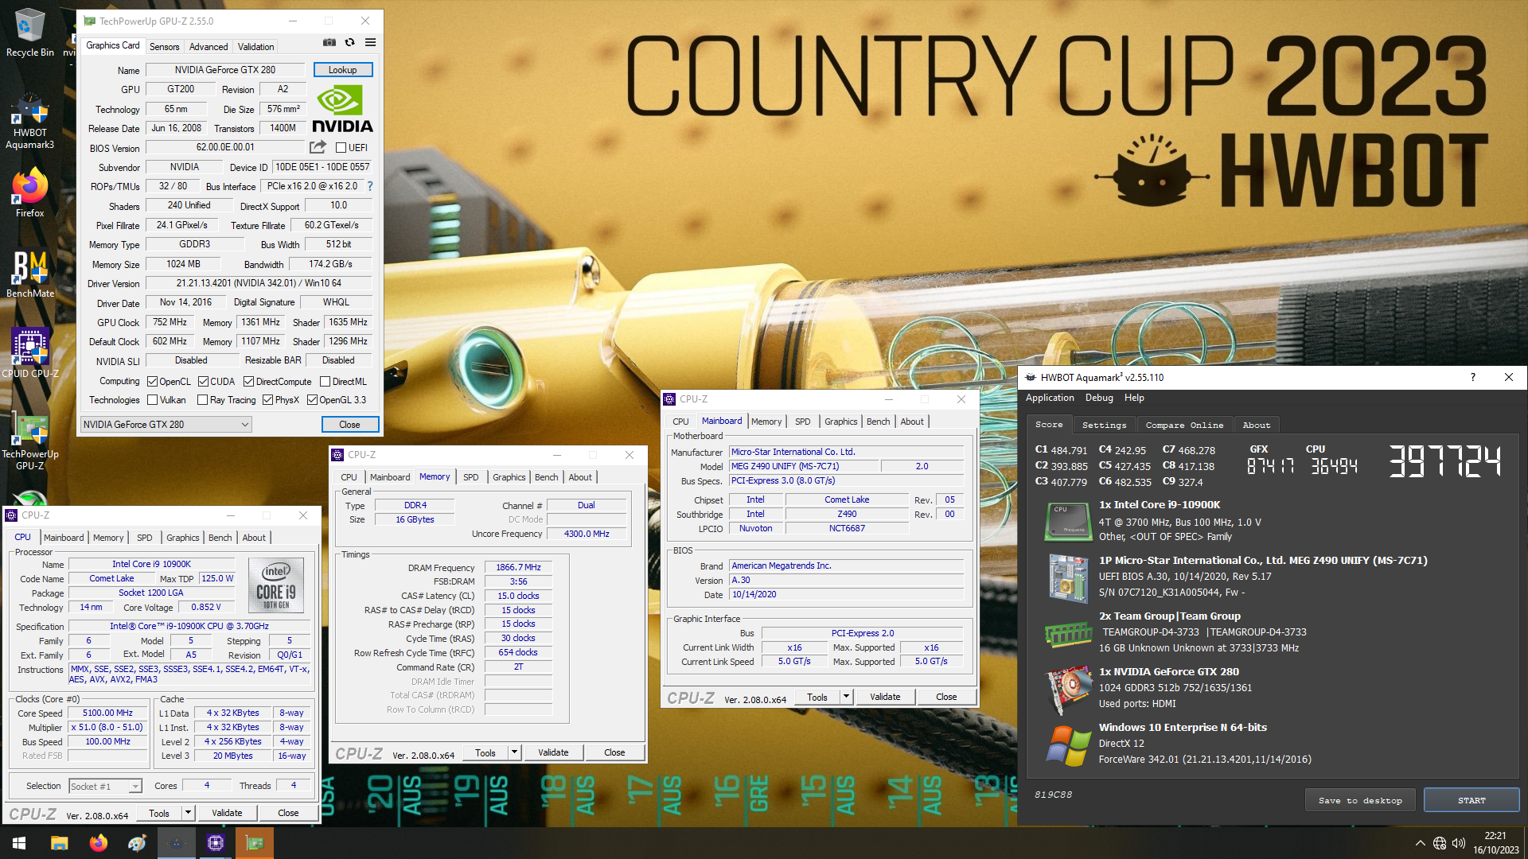Click the NVIDIA logo in GPU-Z

coord(342,109)
